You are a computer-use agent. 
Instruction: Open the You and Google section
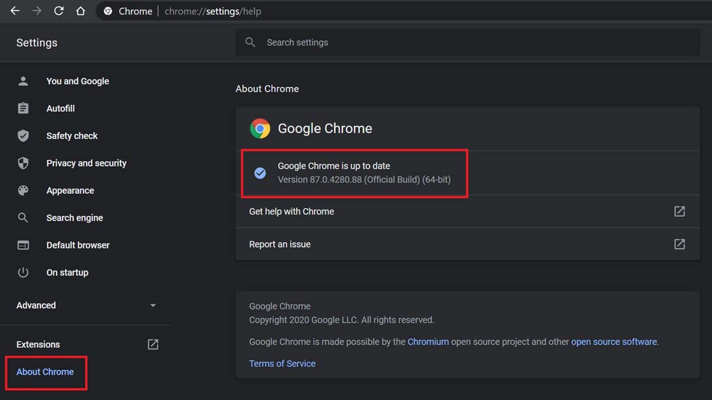[x=77, y=81]
